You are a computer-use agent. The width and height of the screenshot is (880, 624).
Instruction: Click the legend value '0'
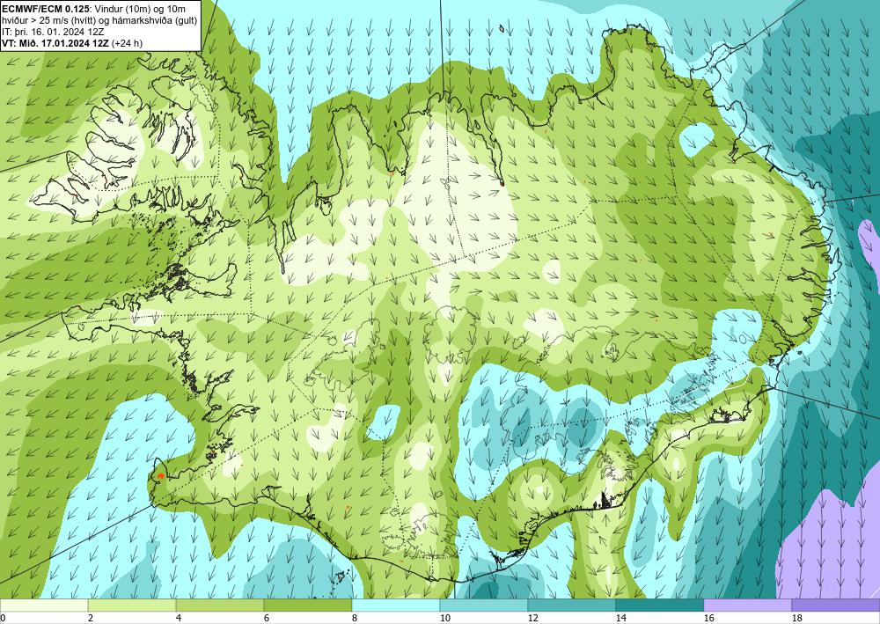(3, 619)
